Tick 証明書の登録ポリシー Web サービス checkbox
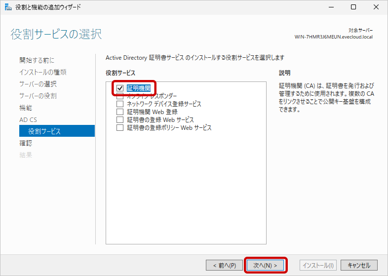Image resolution: width=388 pixels, height=276 pixels. [120, 128]
